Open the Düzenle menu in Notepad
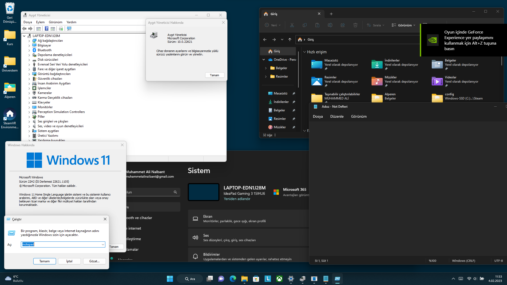 (337, 116)
